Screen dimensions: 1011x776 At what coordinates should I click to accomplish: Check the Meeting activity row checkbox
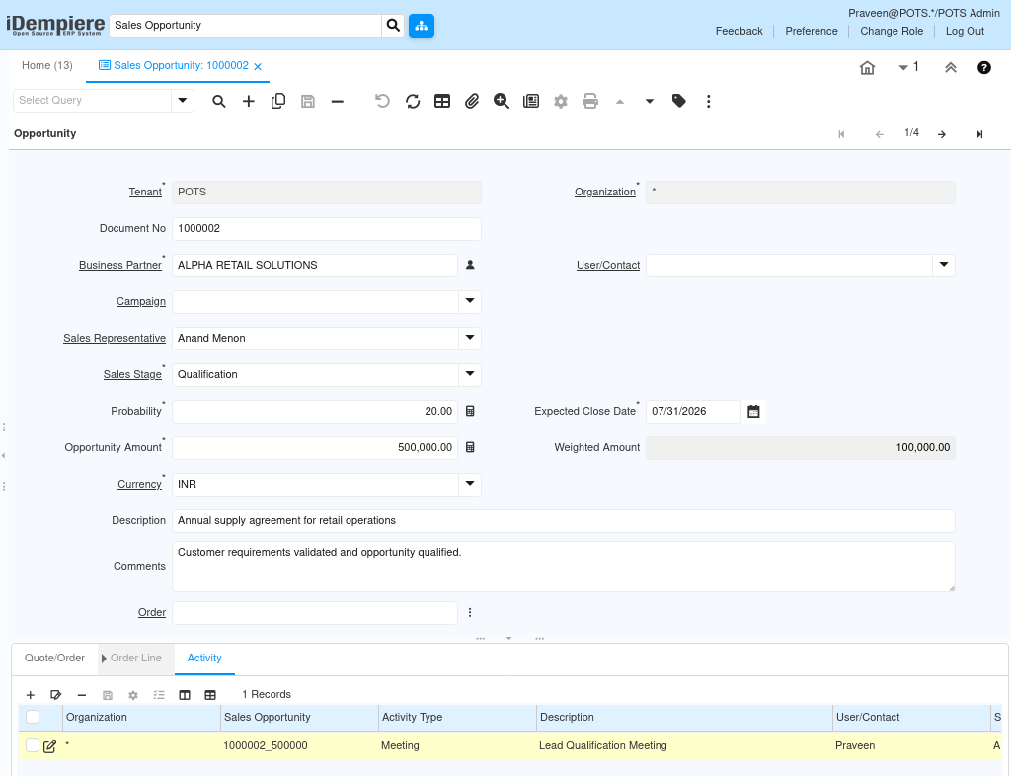[x=33, y=745]
